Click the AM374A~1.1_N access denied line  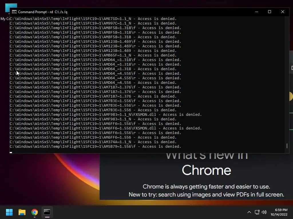(93, 142)
